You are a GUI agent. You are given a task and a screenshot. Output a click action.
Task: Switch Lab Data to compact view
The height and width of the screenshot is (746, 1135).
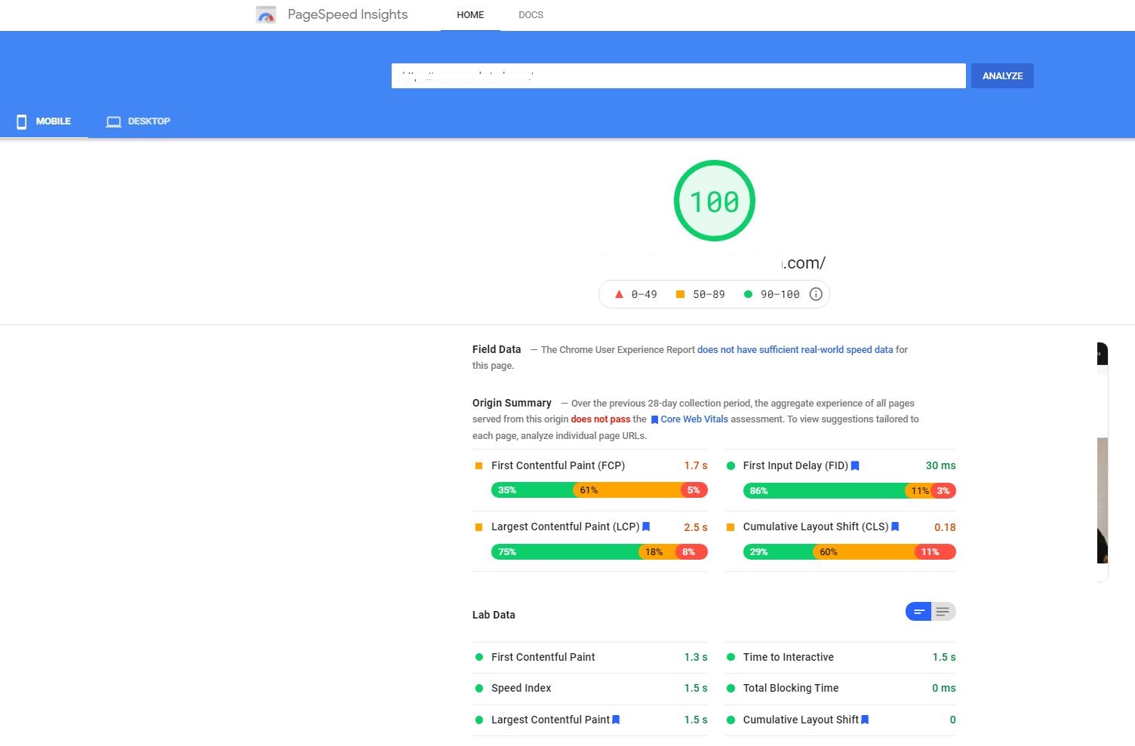[x=918, y=612]
